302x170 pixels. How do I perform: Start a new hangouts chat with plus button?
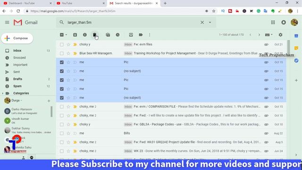pyautogui.click(x=49, y=101)
